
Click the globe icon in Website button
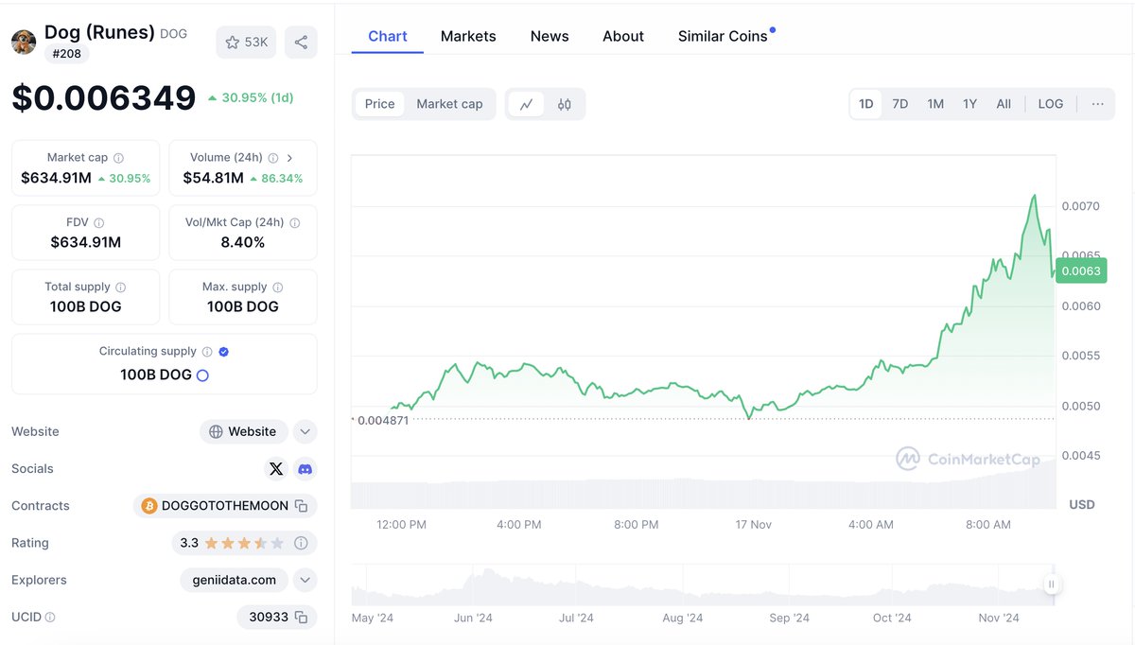point(216,431)
